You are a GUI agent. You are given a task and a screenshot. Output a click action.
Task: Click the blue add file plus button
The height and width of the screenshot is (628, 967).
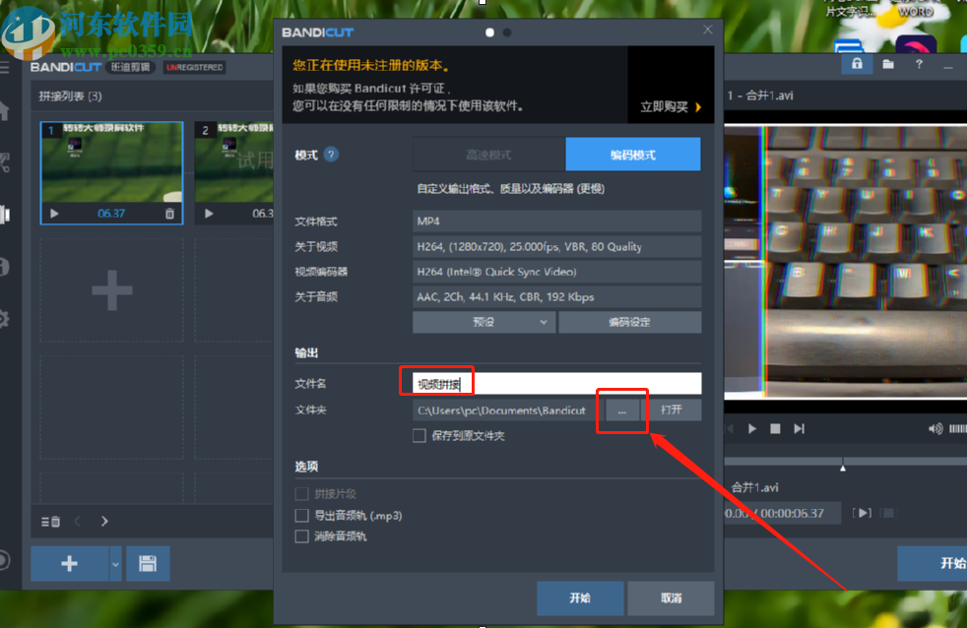(x=70, y=563)
